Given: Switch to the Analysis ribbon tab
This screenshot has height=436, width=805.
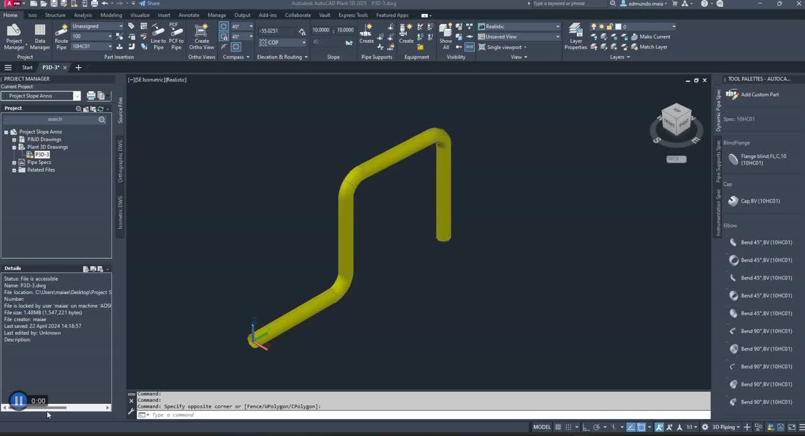Looking at the screenshot, I should click(x=83, y=15).
